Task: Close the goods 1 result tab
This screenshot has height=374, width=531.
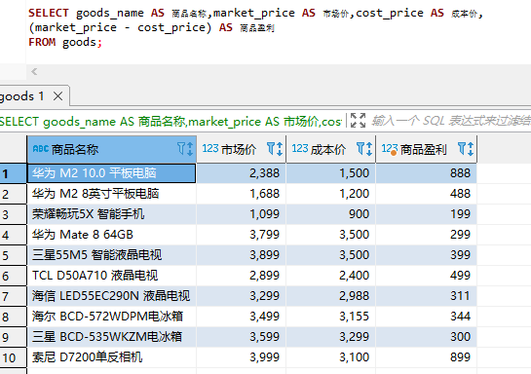Action: 57,96
